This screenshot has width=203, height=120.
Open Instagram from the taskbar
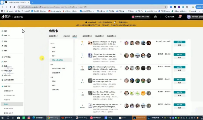29,118
